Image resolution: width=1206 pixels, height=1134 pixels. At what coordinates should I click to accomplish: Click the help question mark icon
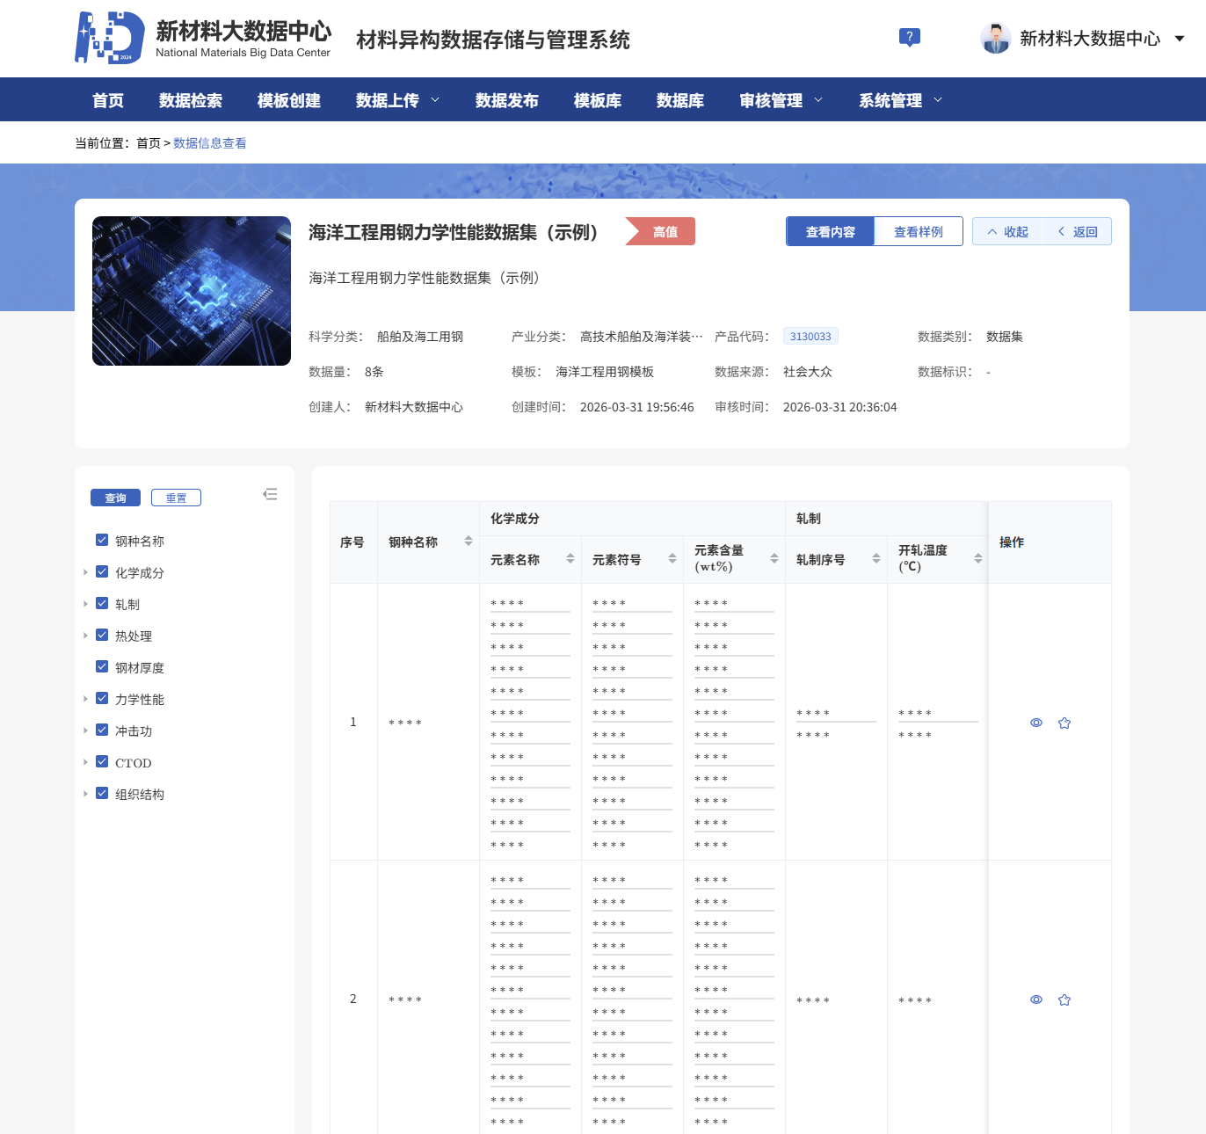pyautogui.click(x=910, y=37)
